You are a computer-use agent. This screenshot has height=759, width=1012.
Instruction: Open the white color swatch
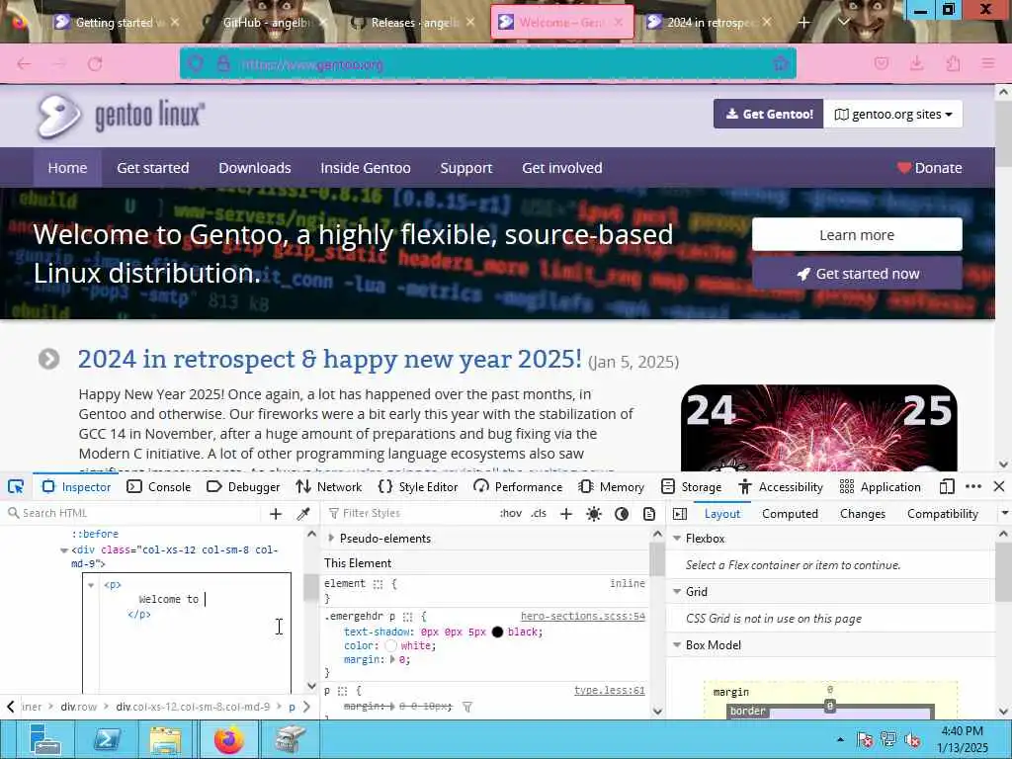(390, 645)
